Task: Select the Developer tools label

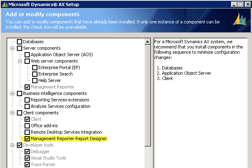Action: pyautogui.click(x=38, y=145)
